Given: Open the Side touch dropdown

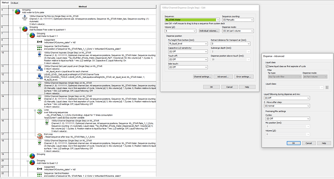Looking at the screenshot, I should point(206,67).
